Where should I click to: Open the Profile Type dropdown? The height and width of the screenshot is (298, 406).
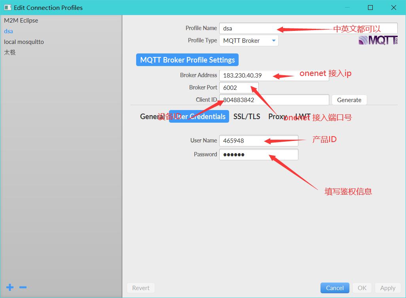click(249, 41)
